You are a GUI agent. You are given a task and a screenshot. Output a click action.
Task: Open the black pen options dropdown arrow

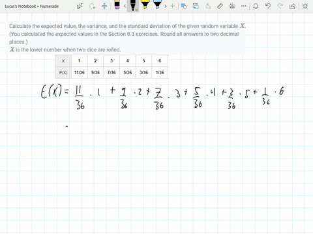137,10
